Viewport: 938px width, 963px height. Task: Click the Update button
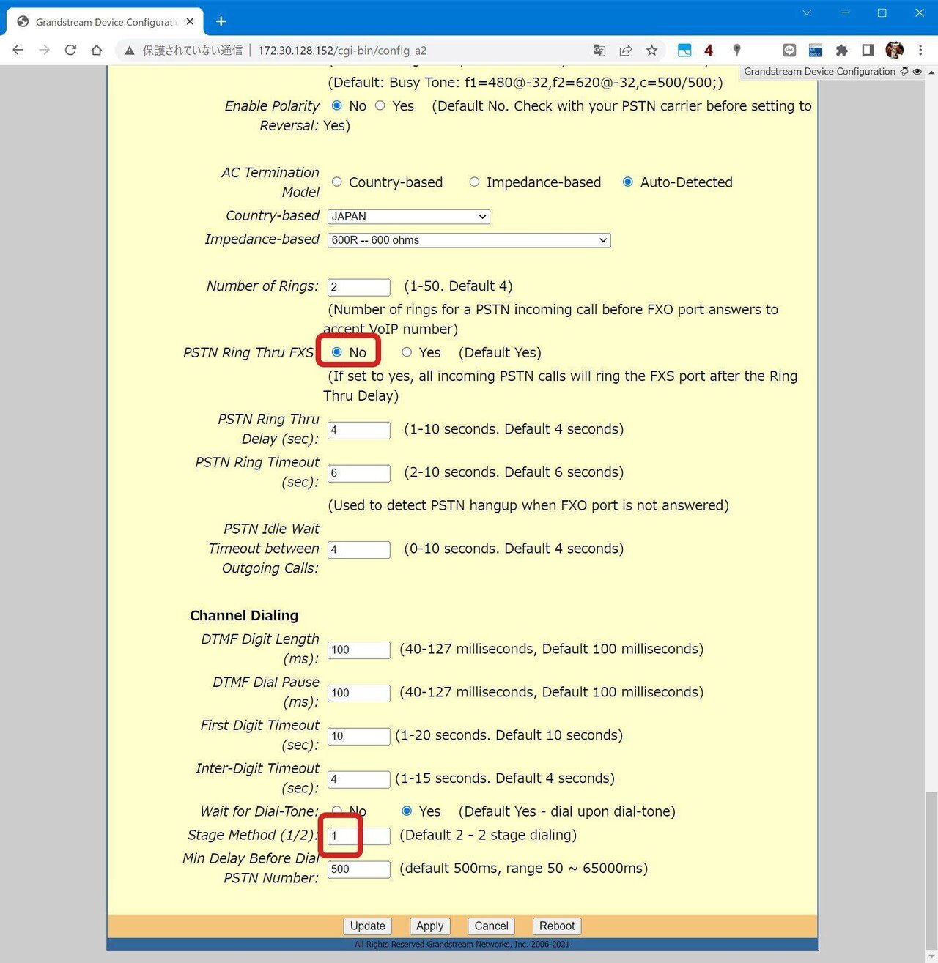pyautogui.click(x=368, y=926)
